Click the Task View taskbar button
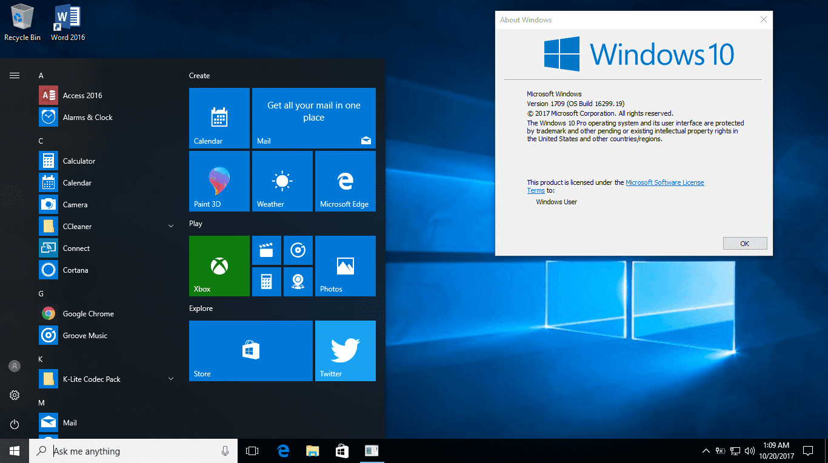The height and width of the screenshot is (463, 828). tap(252, 451)
